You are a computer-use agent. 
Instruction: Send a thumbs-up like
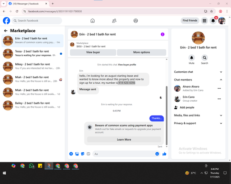tap(164, 154)
